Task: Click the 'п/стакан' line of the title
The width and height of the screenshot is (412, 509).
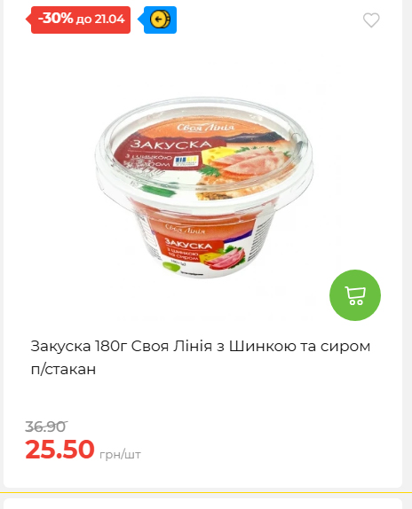Action: (63, 369)
